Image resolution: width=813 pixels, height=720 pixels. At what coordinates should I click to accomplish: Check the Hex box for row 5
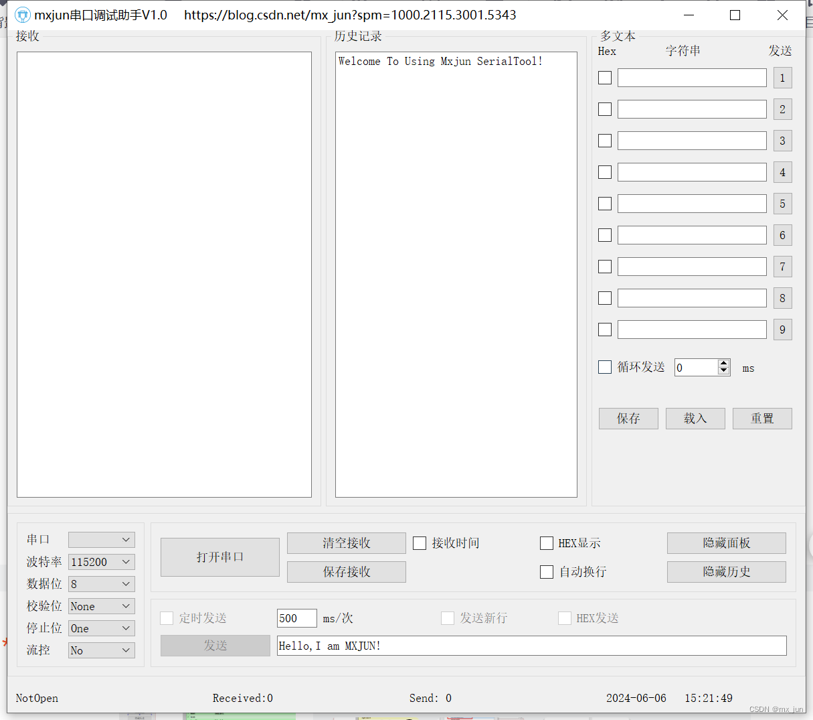click(x=605, y=204)
